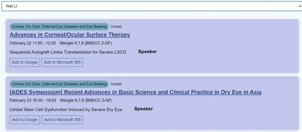The width and height of the screenshot is (302, 132).
Task: Click Speaker label beside Sequential Autograft talk
Action: pos(147,51)
